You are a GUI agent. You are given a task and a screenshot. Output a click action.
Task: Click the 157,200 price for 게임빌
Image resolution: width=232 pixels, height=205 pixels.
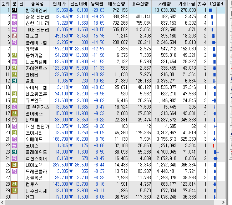click(61, 49)
